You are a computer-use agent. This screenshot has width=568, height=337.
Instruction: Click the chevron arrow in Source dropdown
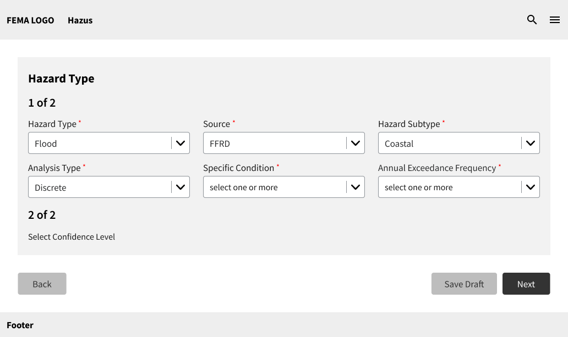[x=356, y=143]
